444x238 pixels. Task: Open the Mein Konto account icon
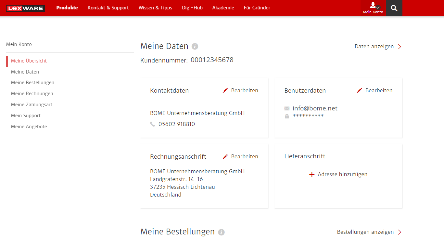[373, 6]
